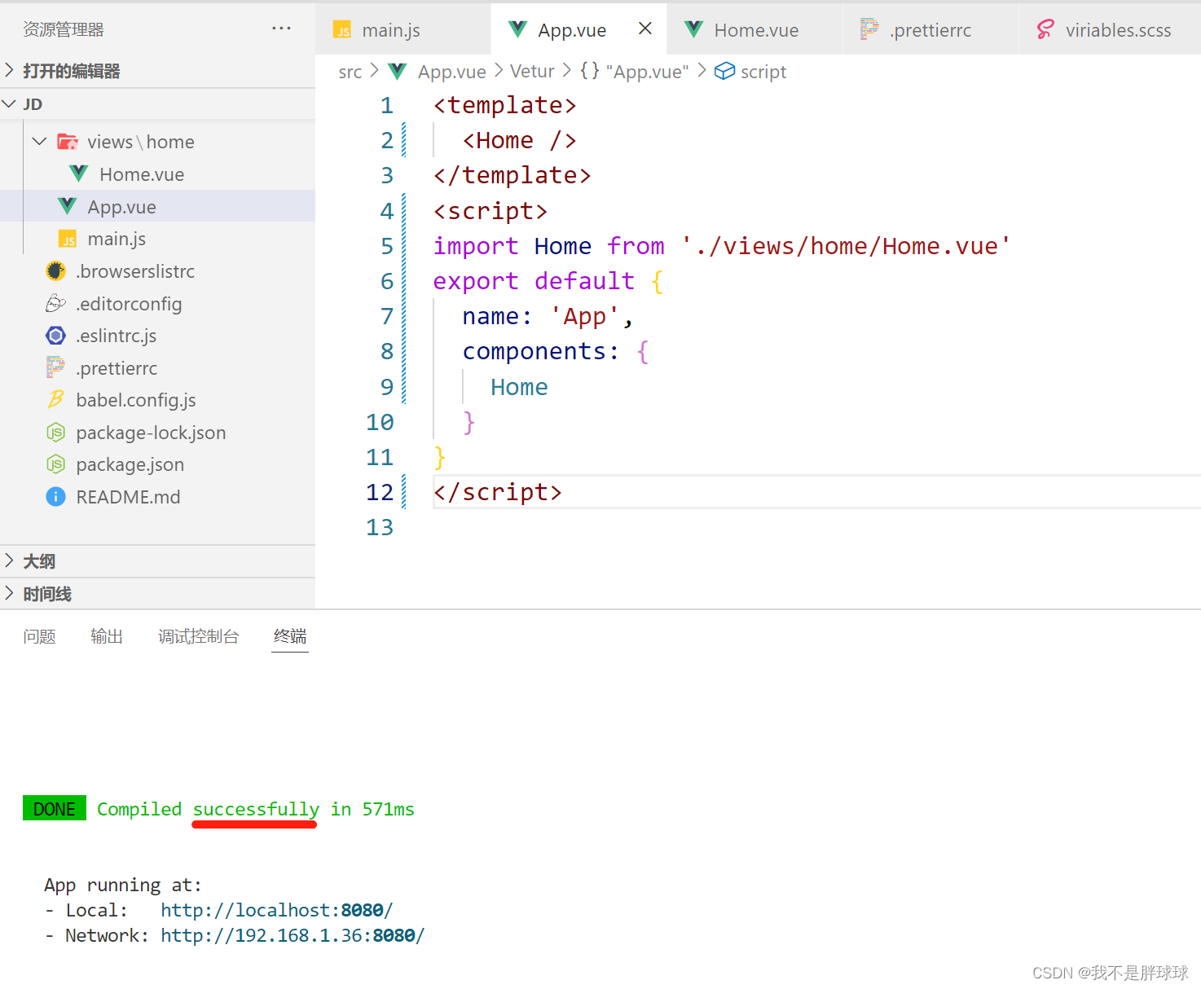Click the Vue icon on App.vue tab
The image size is (1201, 989).
(x=517, y=29)
